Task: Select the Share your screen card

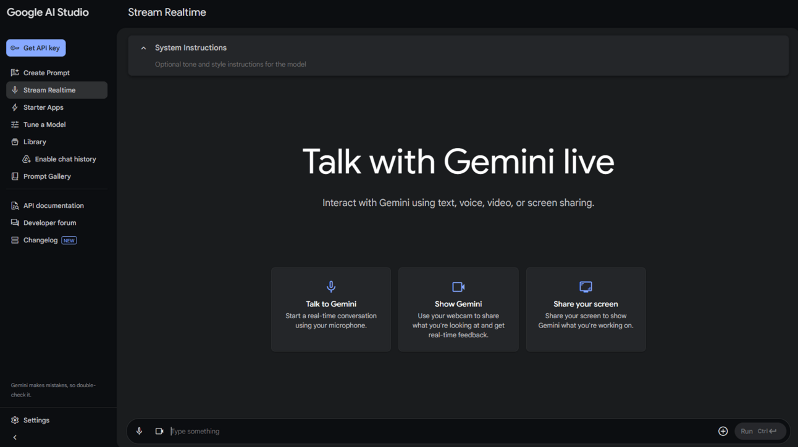Action: point(586,310)
